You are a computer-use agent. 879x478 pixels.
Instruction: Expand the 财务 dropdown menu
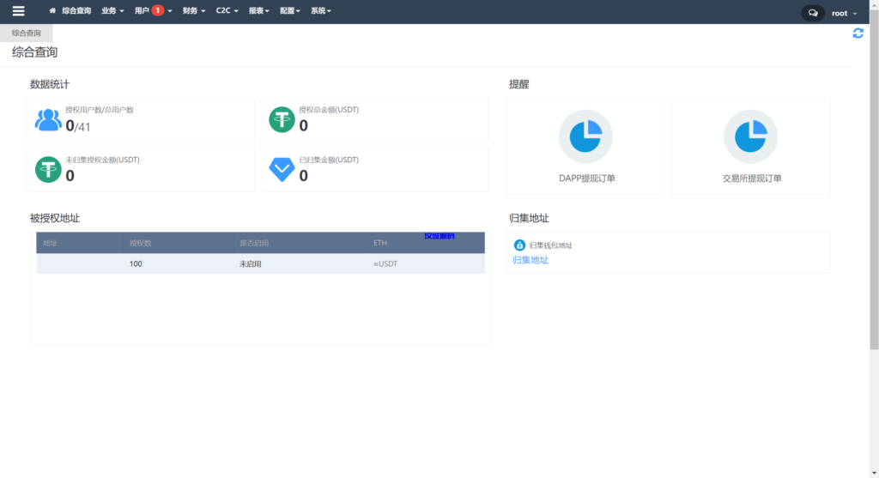(195, 11)
